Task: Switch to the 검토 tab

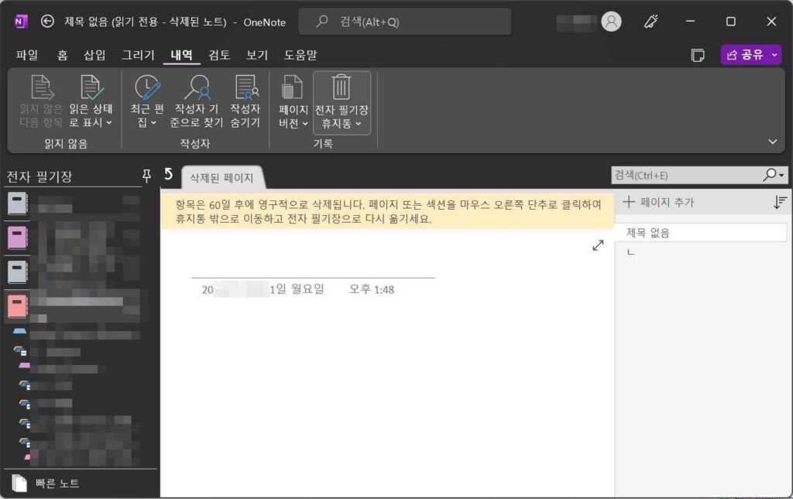Action: click(219, 55)
